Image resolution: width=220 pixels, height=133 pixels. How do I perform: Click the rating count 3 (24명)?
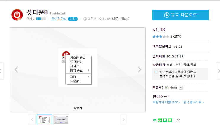176,37
